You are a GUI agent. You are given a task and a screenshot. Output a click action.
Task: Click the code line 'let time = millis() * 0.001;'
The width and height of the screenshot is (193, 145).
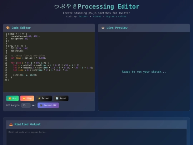pyautogui.click(x=29, y=58)
